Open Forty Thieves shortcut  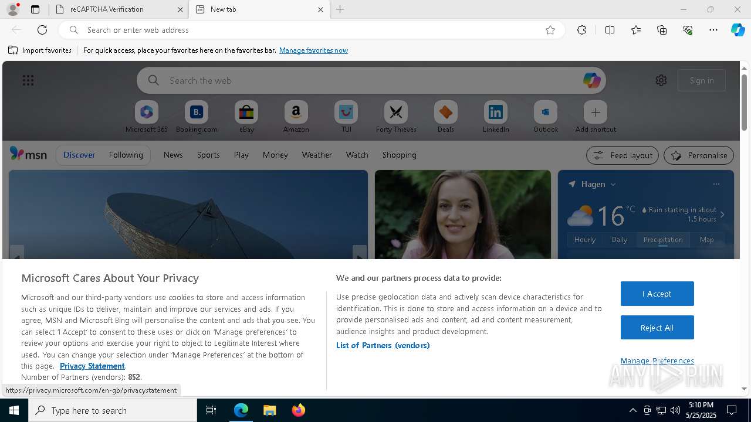click(396, 117)
